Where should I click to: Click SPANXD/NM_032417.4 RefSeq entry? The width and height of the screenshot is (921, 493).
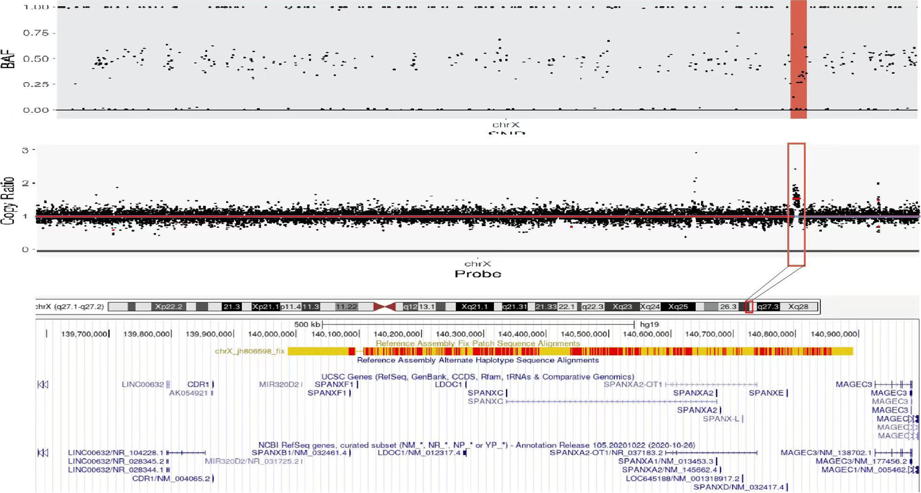(x=739, y=487)
